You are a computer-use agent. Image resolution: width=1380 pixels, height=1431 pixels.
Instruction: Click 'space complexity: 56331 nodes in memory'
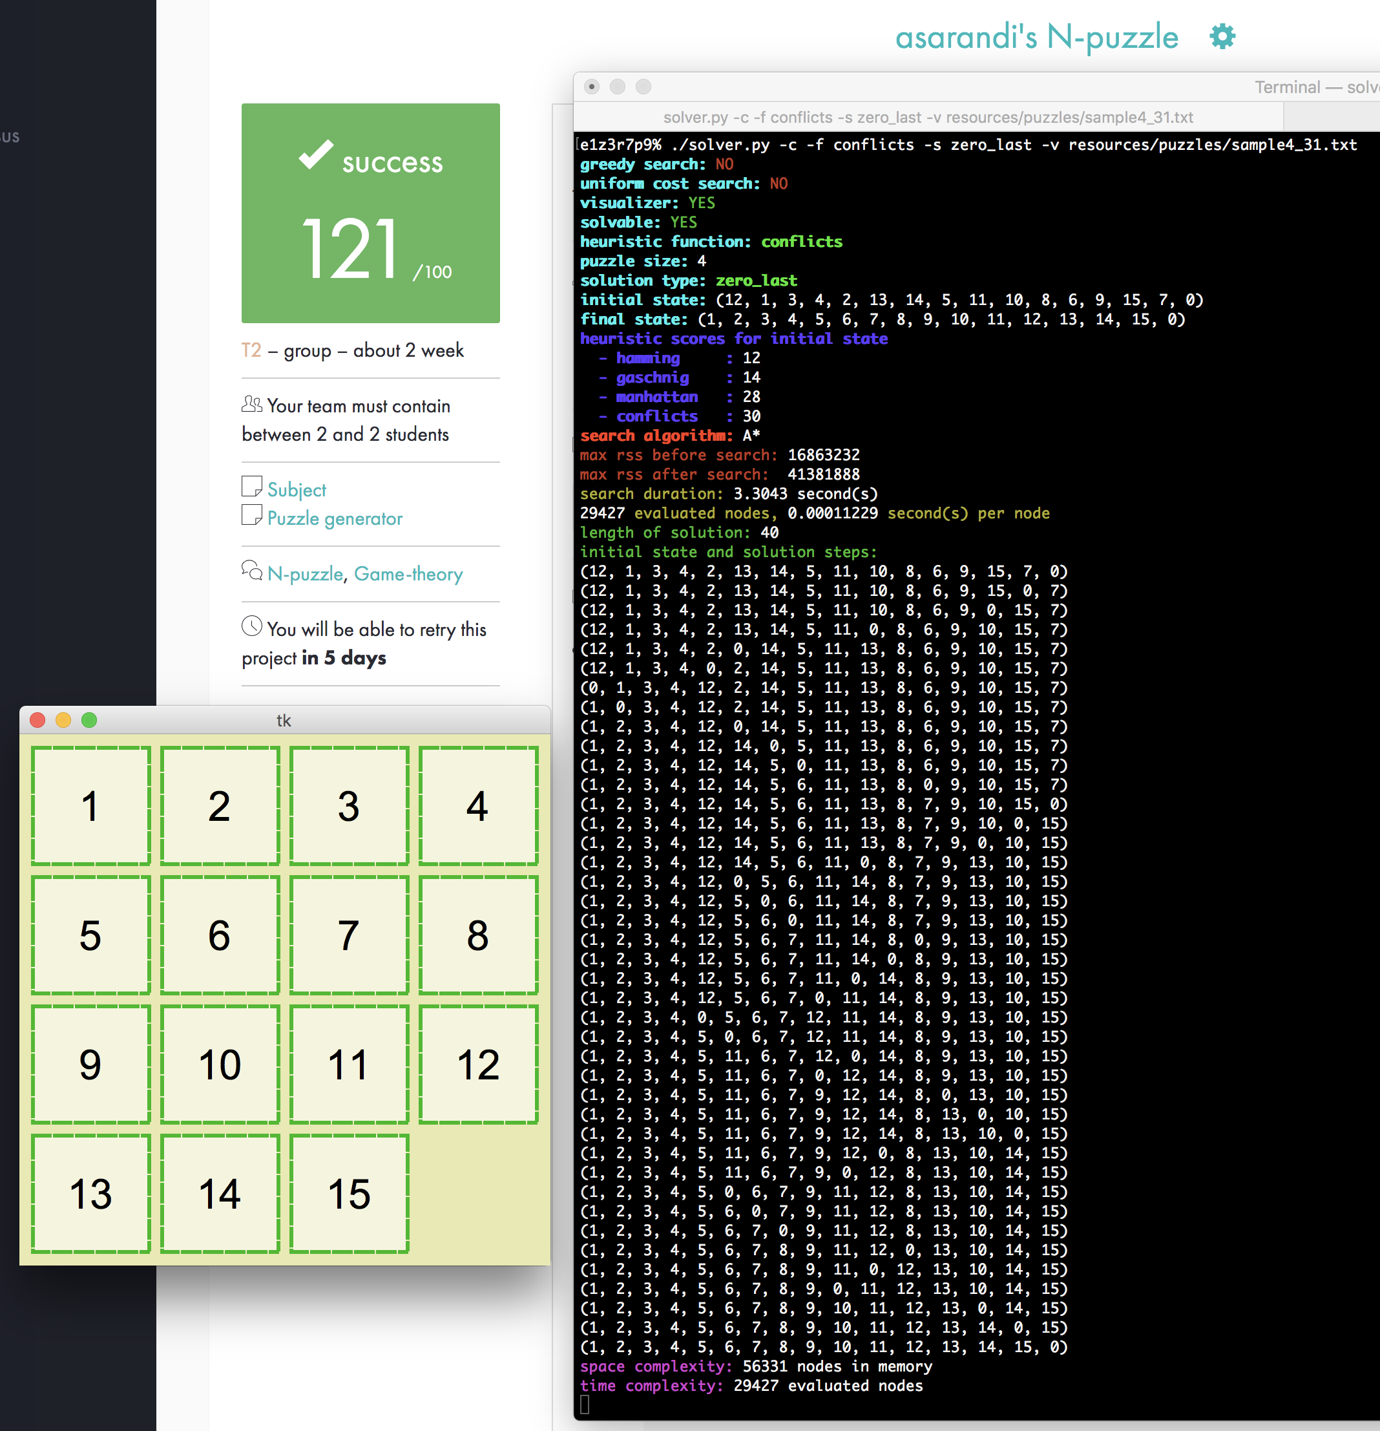(x=756, y=1366)
